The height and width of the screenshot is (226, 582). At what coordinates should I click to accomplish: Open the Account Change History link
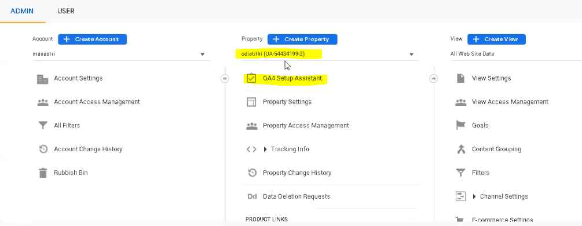coord(88,150)
